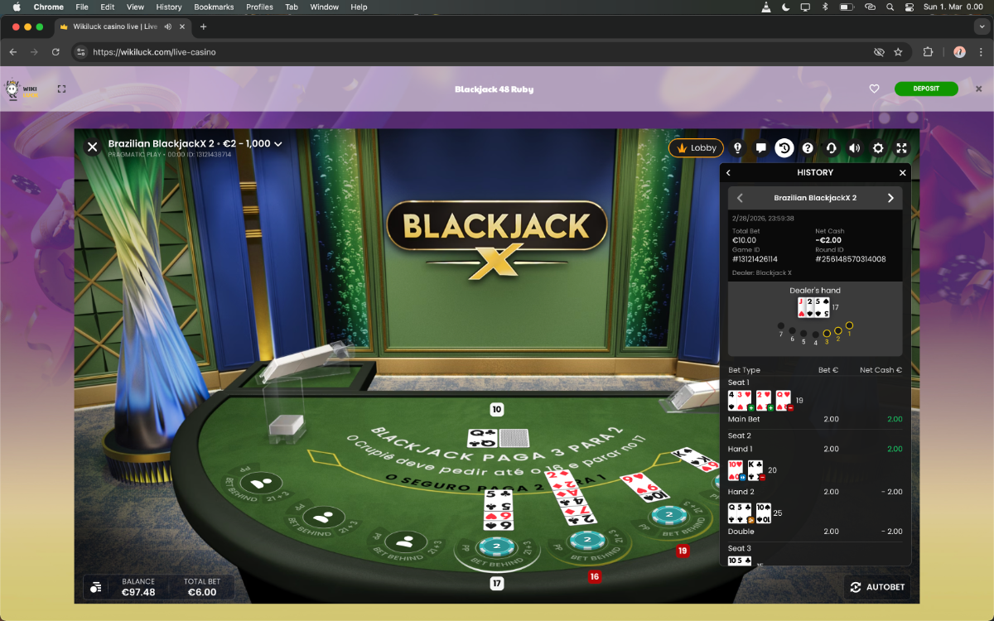
Task: Open game settings gear icon
Action: pyautogui.click(x=878, y=148)
